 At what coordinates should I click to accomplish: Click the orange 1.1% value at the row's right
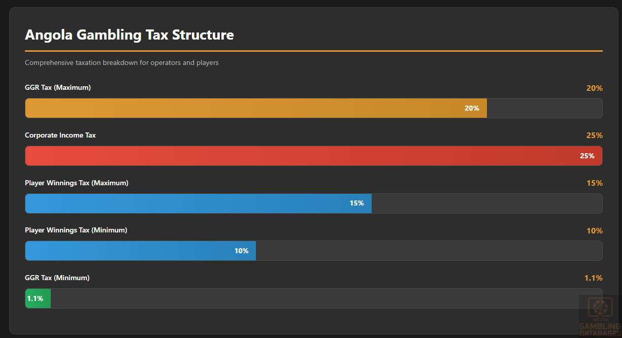point(593,278)
